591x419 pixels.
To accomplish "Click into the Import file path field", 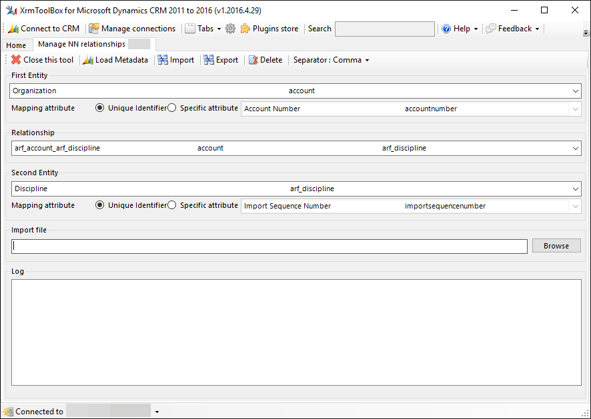I will [269, 246].
